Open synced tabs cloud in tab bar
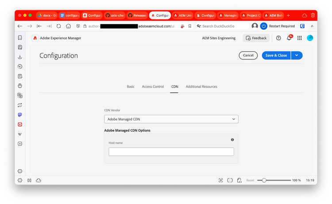The height and width of the screenshot is (204, 332). (x=305, y=15)
